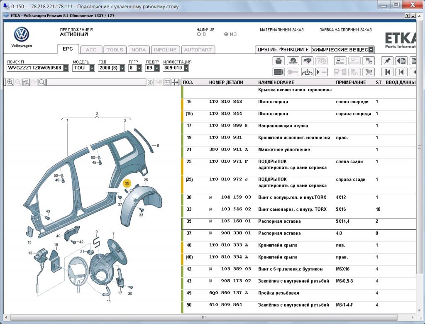The image size is (425, 324).
Task: Click the ПОЗ. column header
Action: coord(188,83)
